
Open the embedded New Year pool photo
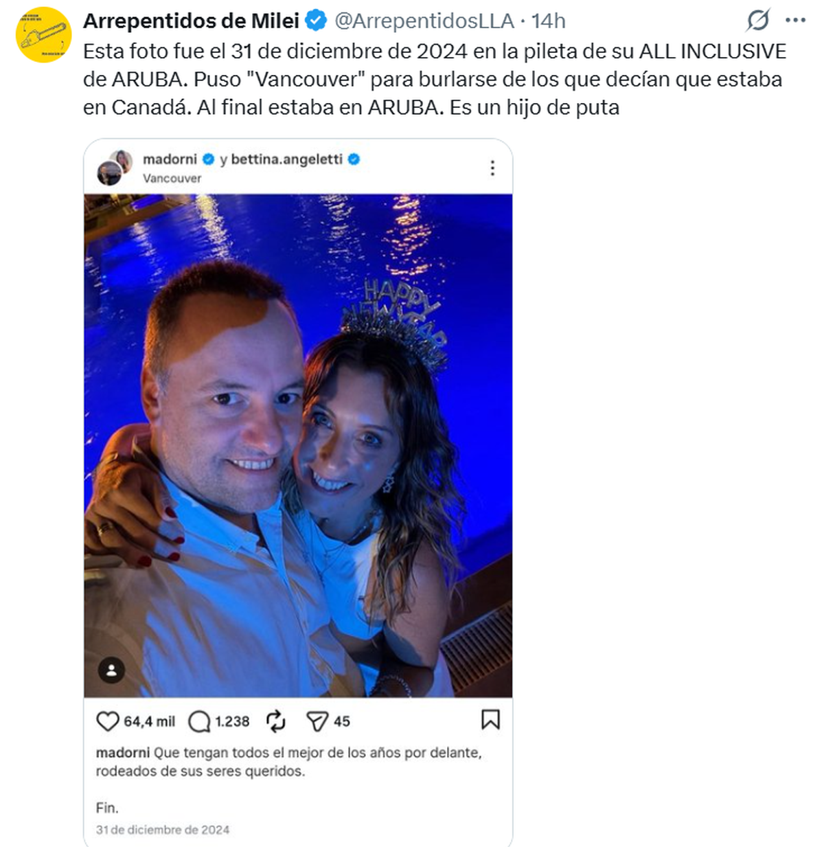298,445
